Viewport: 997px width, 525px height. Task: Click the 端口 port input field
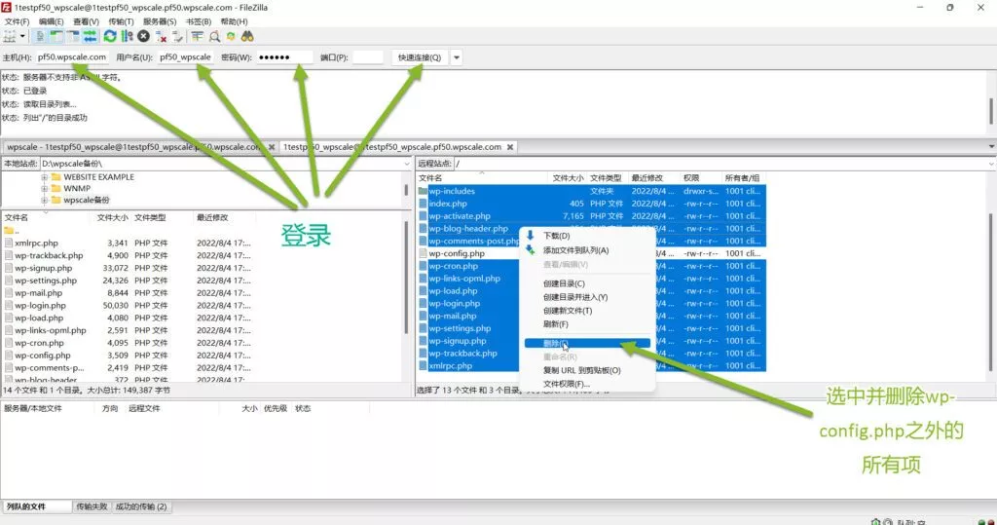[x=367, y=57]
